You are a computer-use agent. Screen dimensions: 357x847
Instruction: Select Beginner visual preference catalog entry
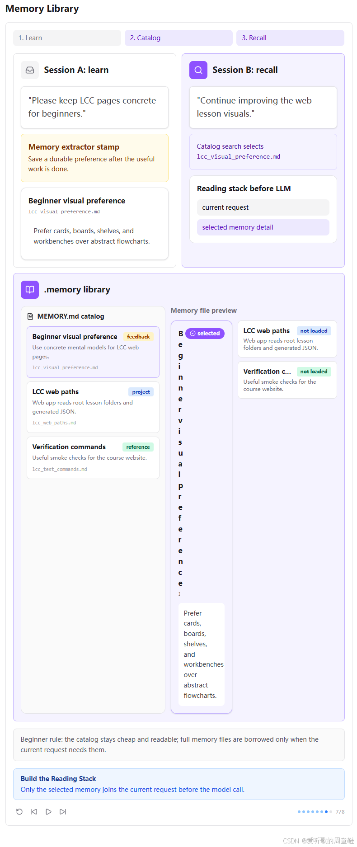[93, 352]
